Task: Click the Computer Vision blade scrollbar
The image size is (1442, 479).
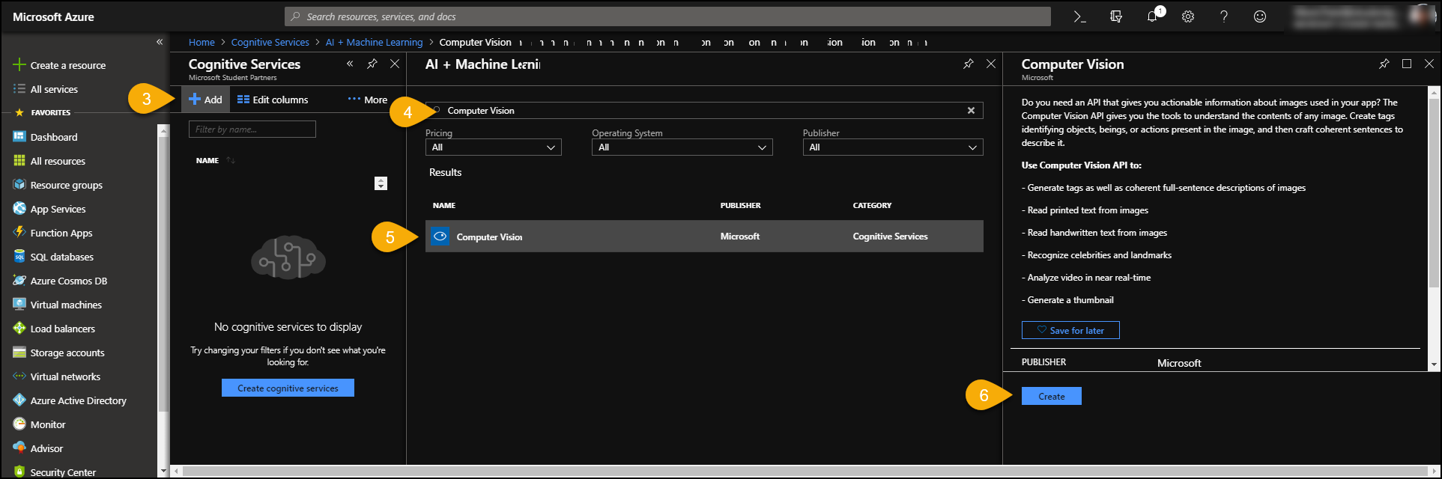Action: pos(1435,195)
